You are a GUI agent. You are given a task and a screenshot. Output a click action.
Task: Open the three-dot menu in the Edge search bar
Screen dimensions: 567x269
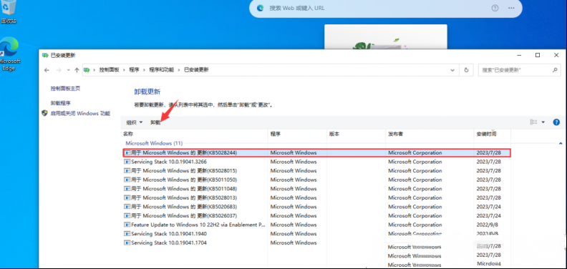coord(511,8)
